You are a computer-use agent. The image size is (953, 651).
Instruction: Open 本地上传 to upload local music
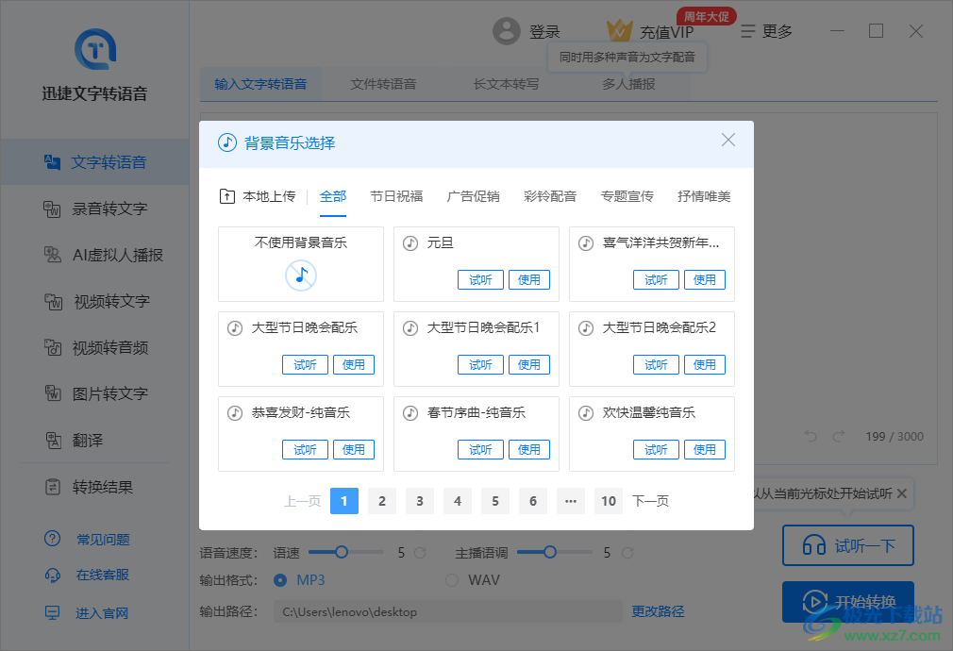click(x=258, y=195)
